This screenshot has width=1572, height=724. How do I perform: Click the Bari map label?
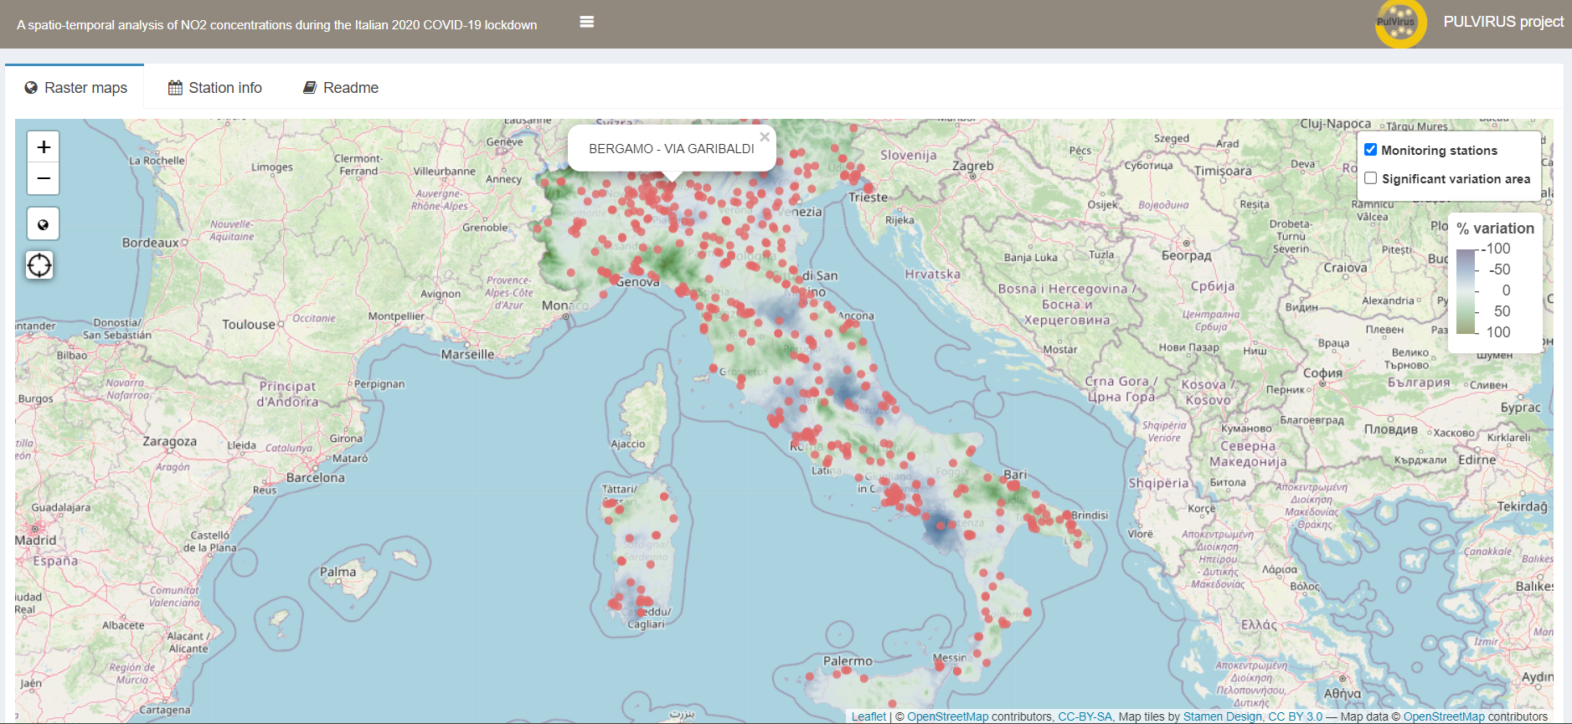pos(1015,475)
